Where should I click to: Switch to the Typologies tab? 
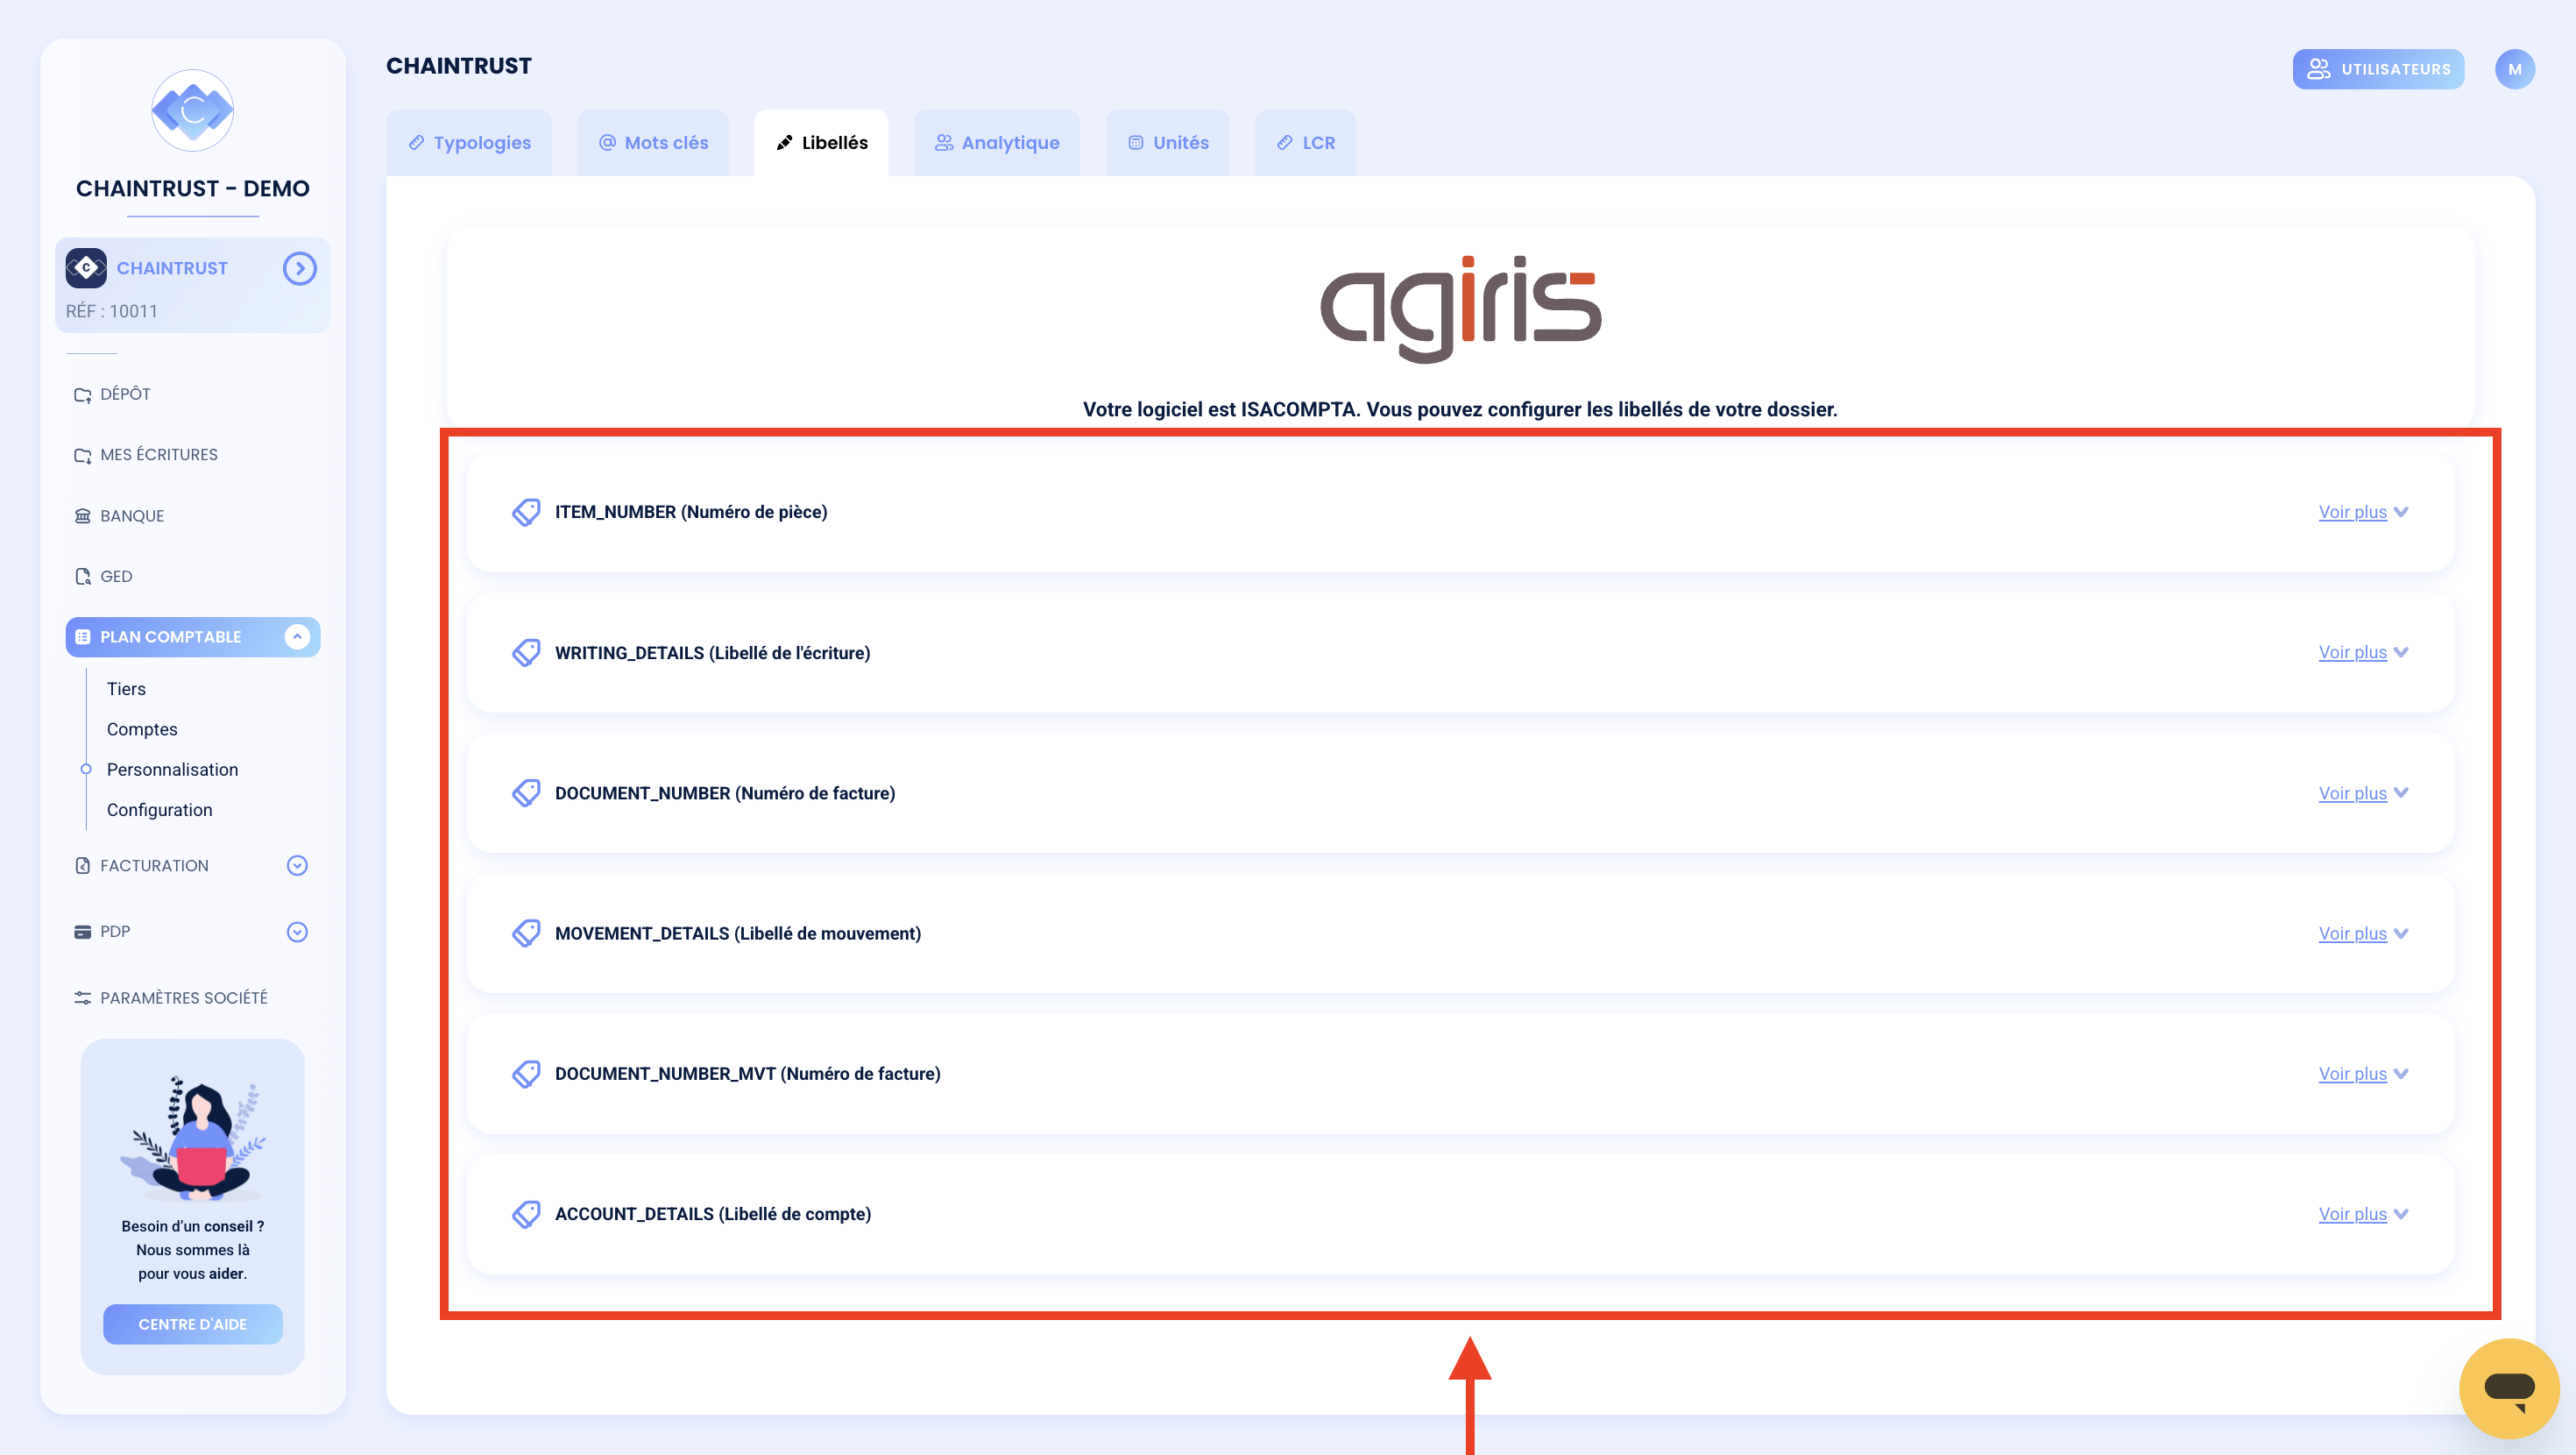469,143
